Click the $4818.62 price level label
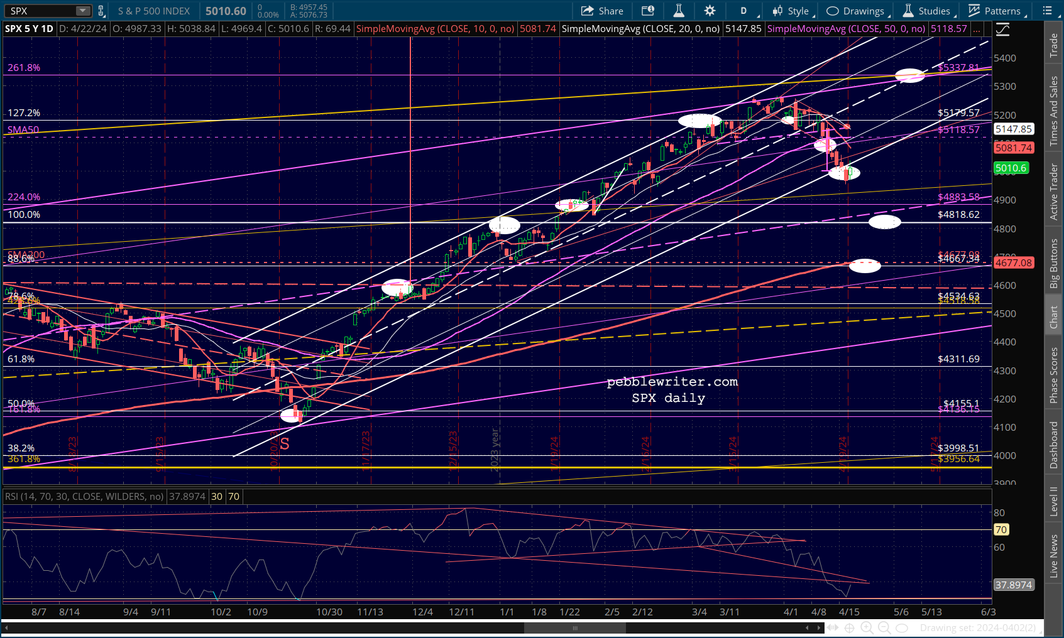Screen dimensions: 1064x638 point(958,215)
